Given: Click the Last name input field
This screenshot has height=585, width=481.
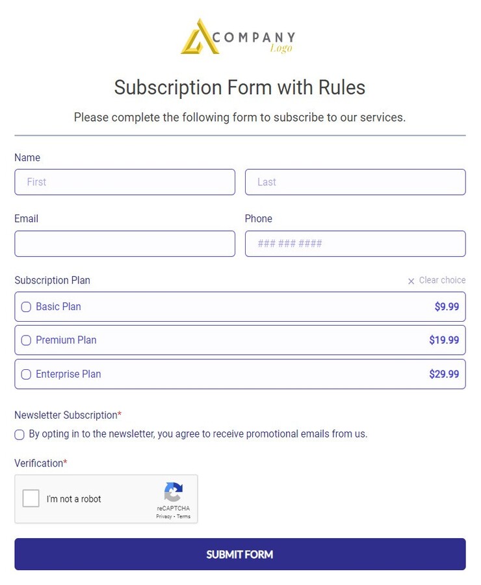Looking at the screenshot, I should coord(355,182).
